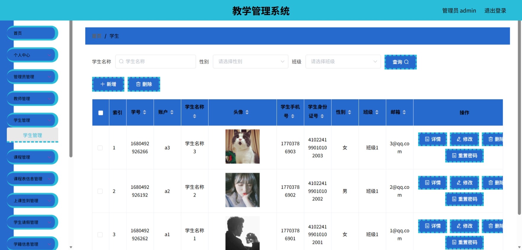Sort by 学生手机号 column arrows

coord(293,116)
